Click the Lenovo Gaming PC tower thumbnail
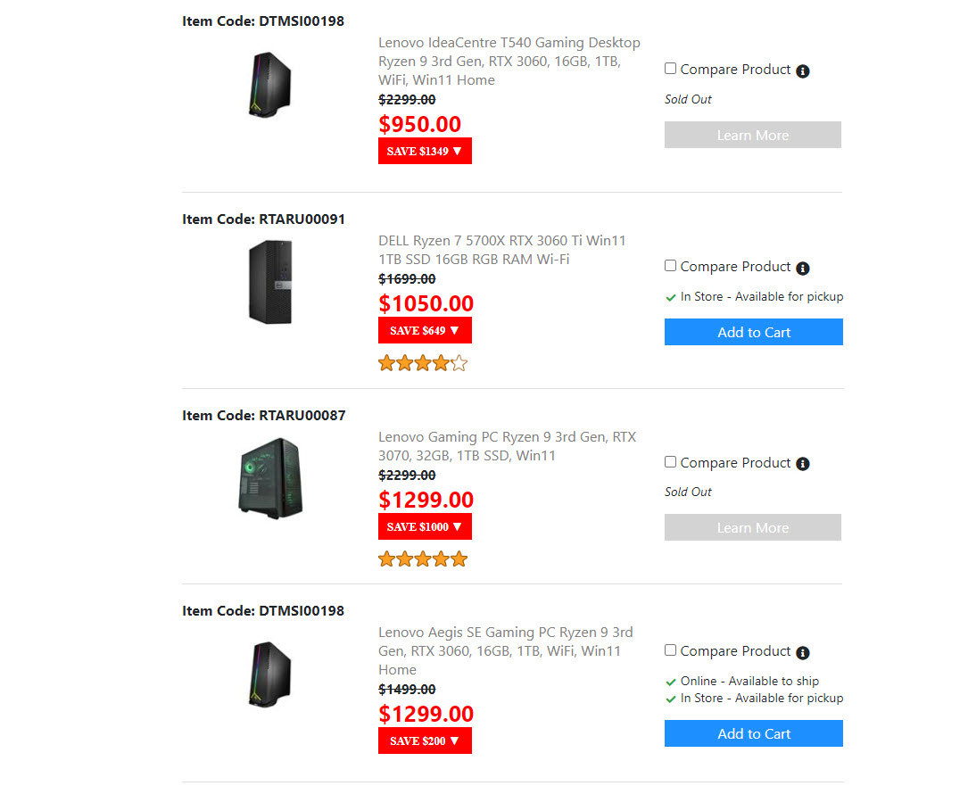Image resolution: width=968 pixels, height=786 pixels. click(x=270, y=478)
